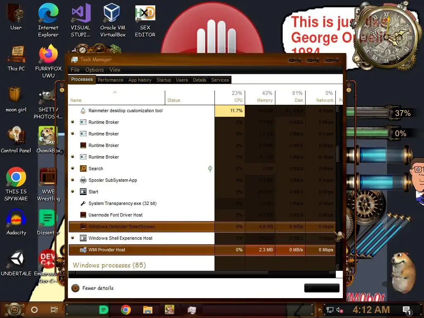
Task: Sort by the Network column header
Action: point(321,98)
